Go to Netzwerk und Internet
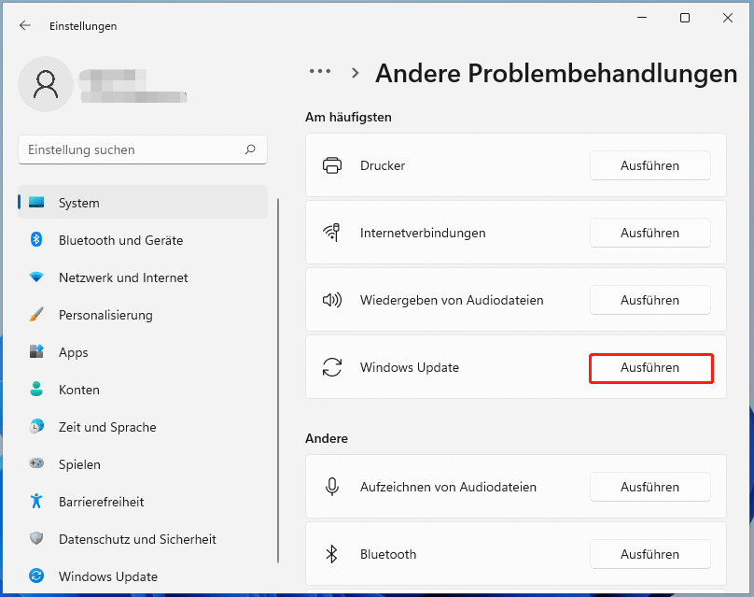The height and width of the screenshot is (597, 754). 143,277
